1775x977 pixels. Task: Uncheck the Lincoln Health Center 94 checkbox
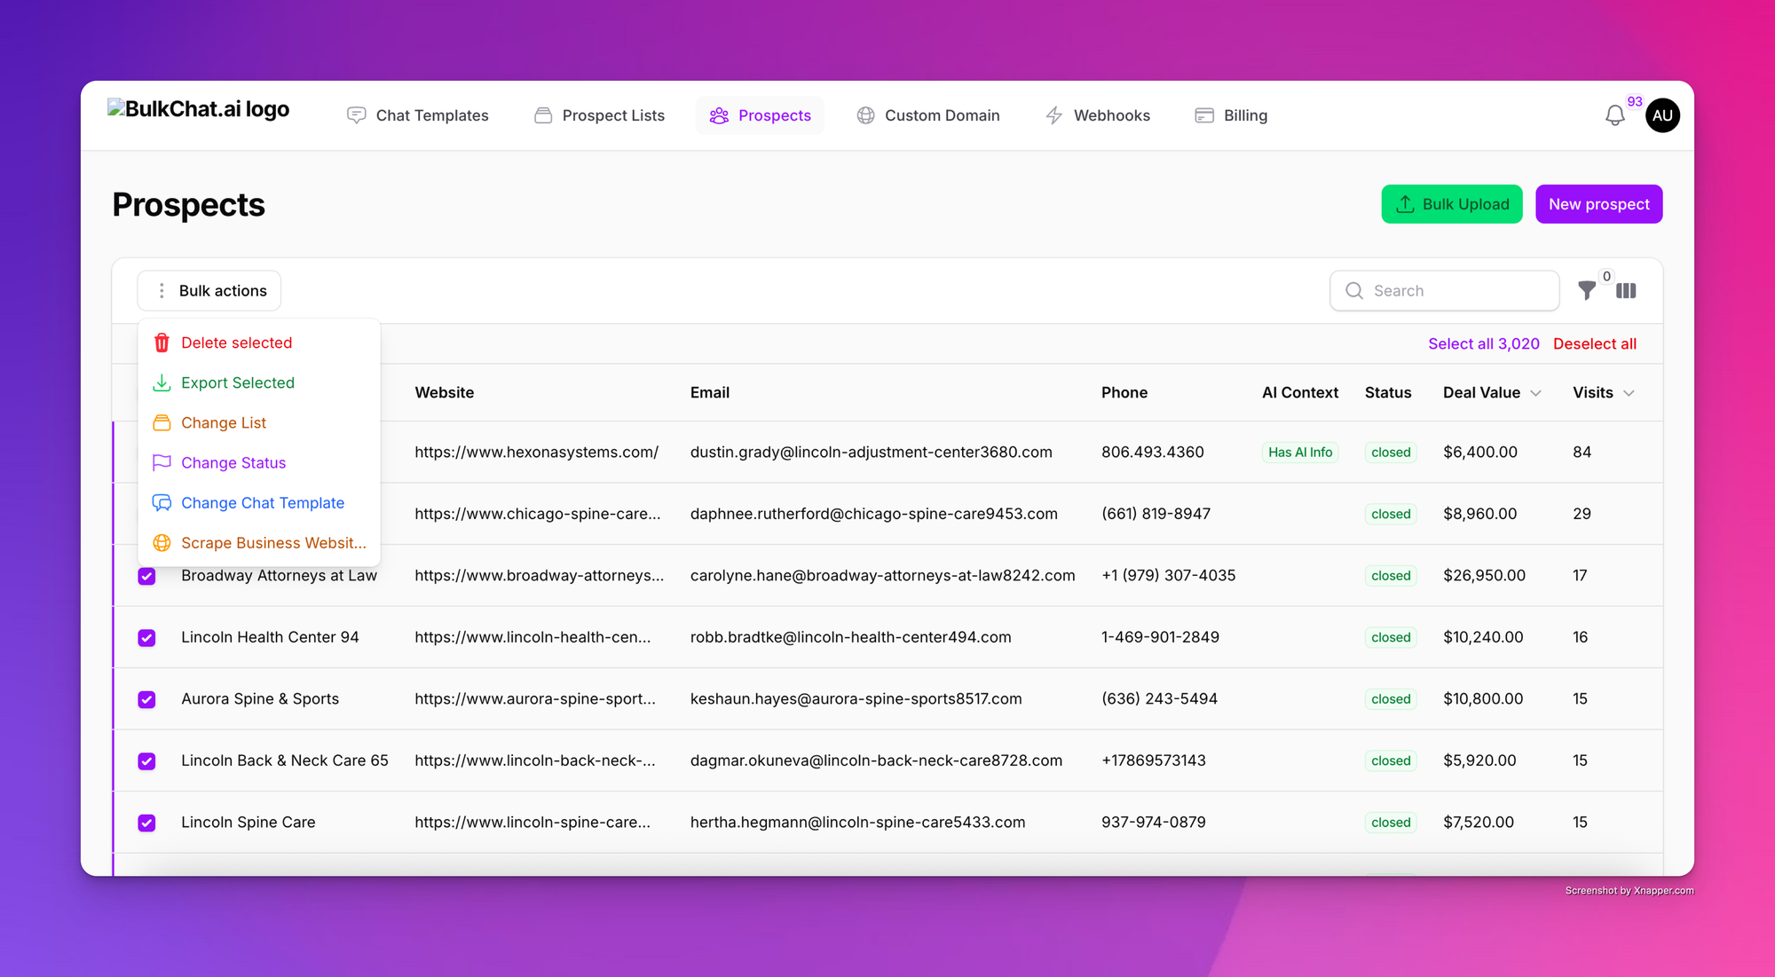[x=147, y=638]
